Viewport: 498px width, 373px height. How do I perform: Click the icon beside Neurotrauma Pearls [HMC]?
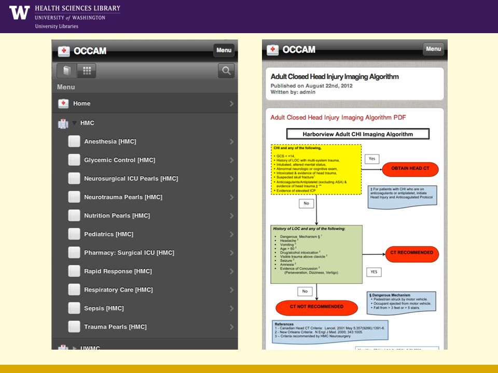pyautogui.click(x=74, y=197)
